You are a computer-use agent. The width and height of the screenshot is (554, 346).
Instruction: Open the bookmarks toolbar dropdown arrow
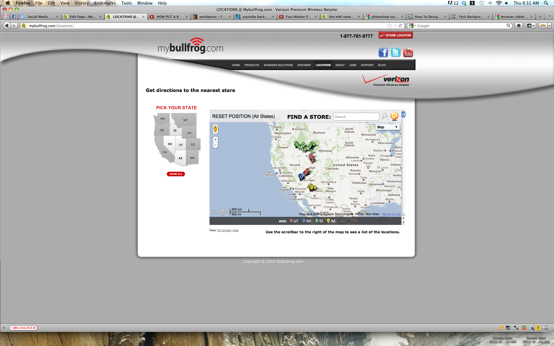tap(534, 26)
